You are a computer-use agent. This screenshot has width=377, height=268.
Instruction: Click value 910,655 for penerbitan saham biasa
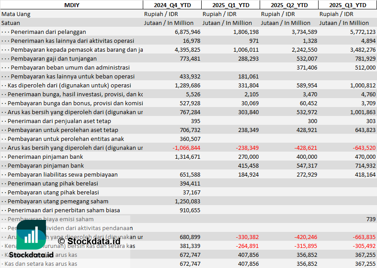coord(190,210)
